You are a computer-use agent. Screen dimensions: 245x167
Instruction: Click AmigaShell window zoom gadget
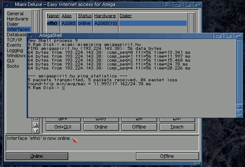point(228,36)
